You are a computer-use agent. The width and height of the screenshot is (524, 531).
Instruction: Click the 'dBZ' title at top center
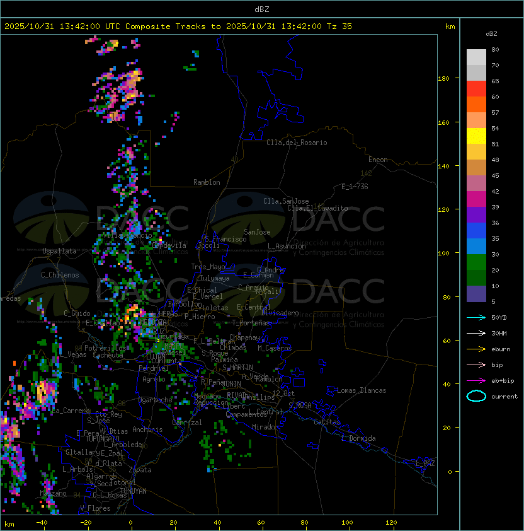coord(262,9)
